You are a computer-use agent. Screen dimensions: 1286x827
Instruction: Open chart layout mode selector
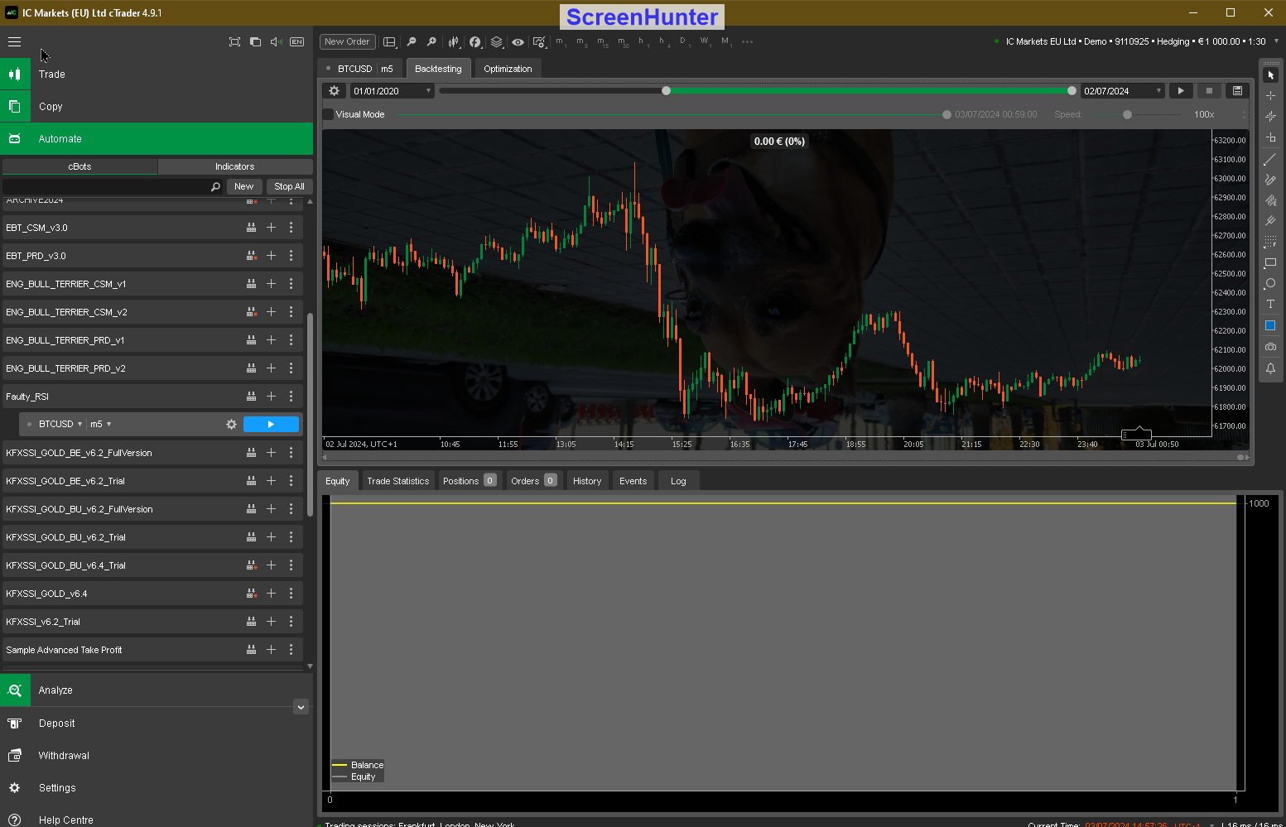click(390, 41)
